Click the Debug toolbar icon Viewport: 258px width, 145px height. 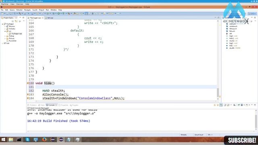pos(53,13)
